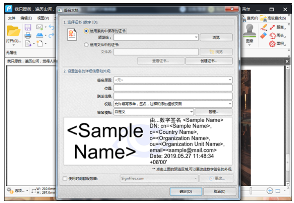Expand the Open (打开) button arrow
Viewport: 294px width, 203px height.
(x=13, y=45)
